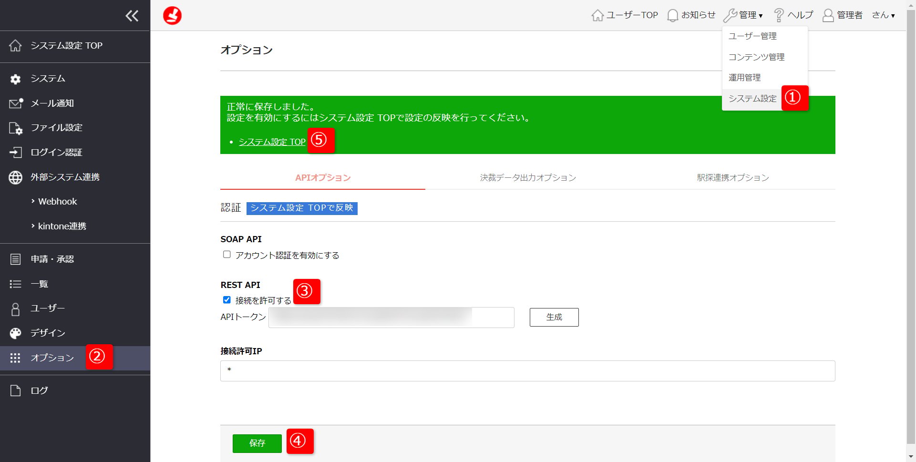The height and width of the screenshot is (462, 916).
Task: Select システム設定 from the 管理 menu
Action: [x=752, y=99]
